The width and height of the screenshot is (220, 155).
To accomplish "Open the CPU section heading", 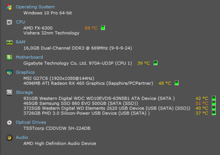I will 20,22.
